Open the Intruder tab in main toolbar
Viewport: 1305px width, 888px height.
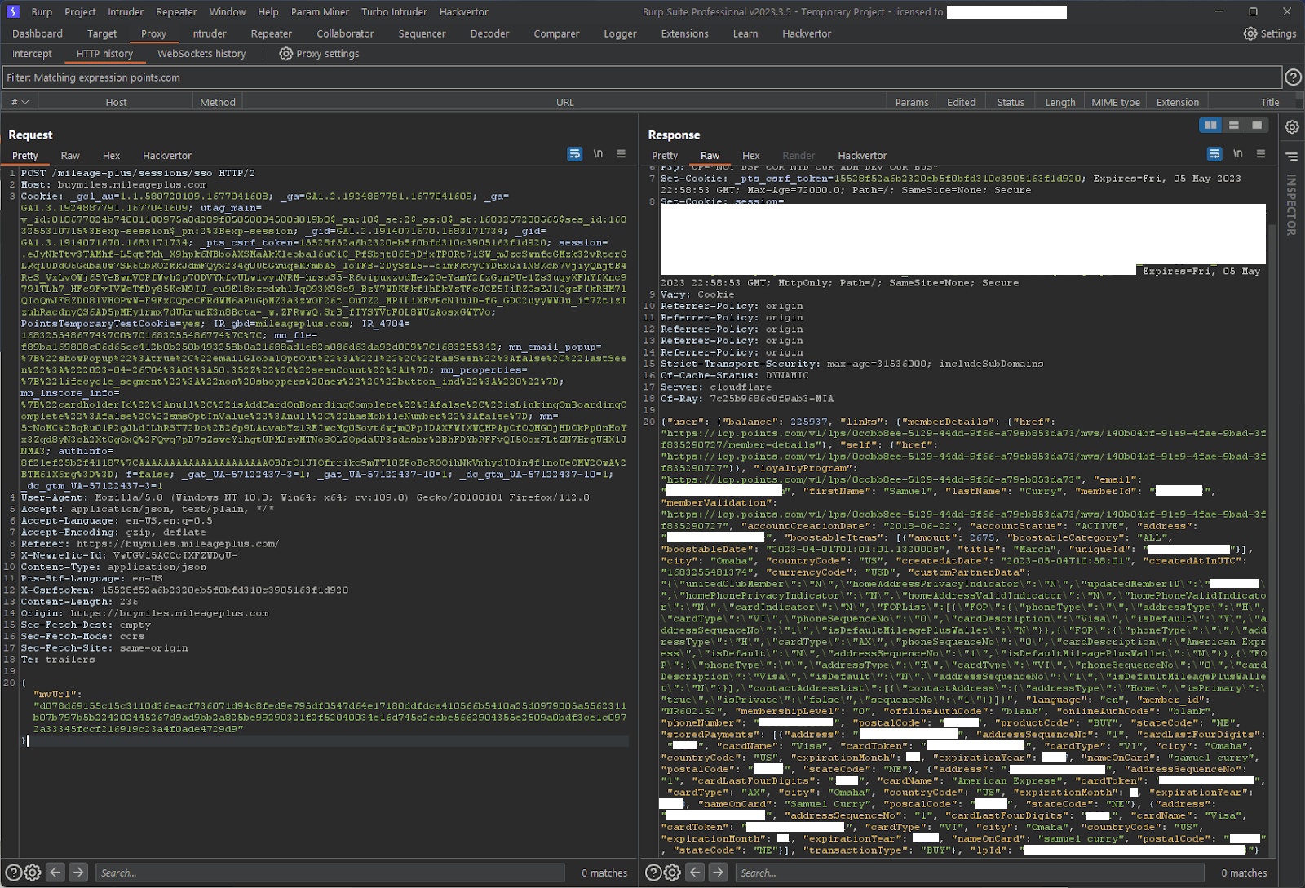point(208,33)
